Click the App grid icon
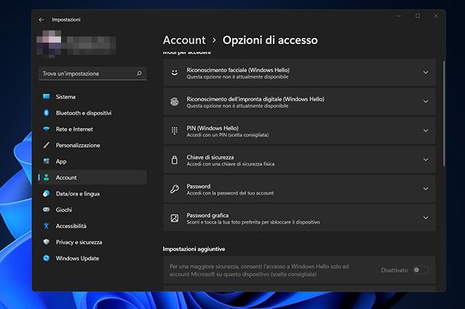Image resolution: width=465 pixels, height=309 pixels. (46, 161)
